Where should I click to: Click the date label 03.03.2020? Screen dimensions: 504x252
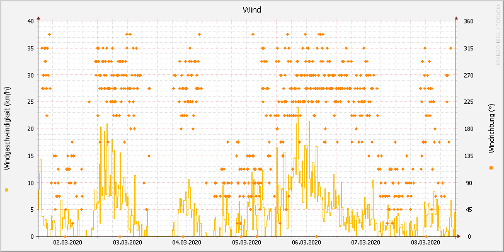click(128, 242)
